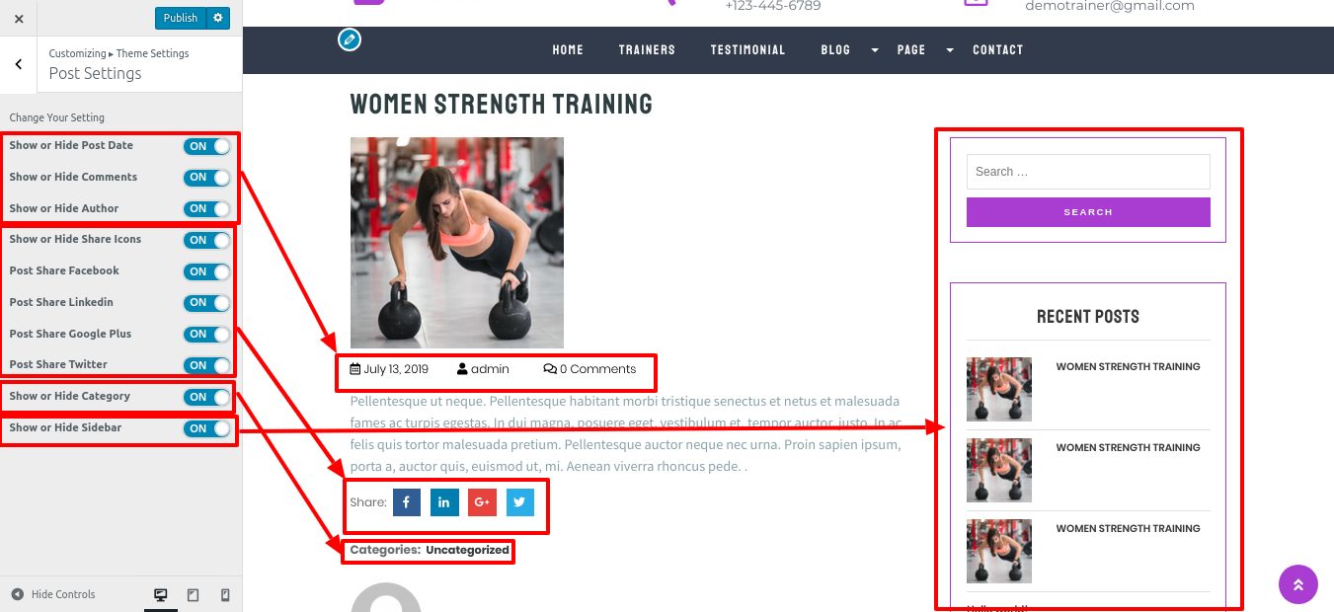Screen dimensions: 1334x612
Task: Click the purple scroll-to-top button
Action: (1298, 584)
